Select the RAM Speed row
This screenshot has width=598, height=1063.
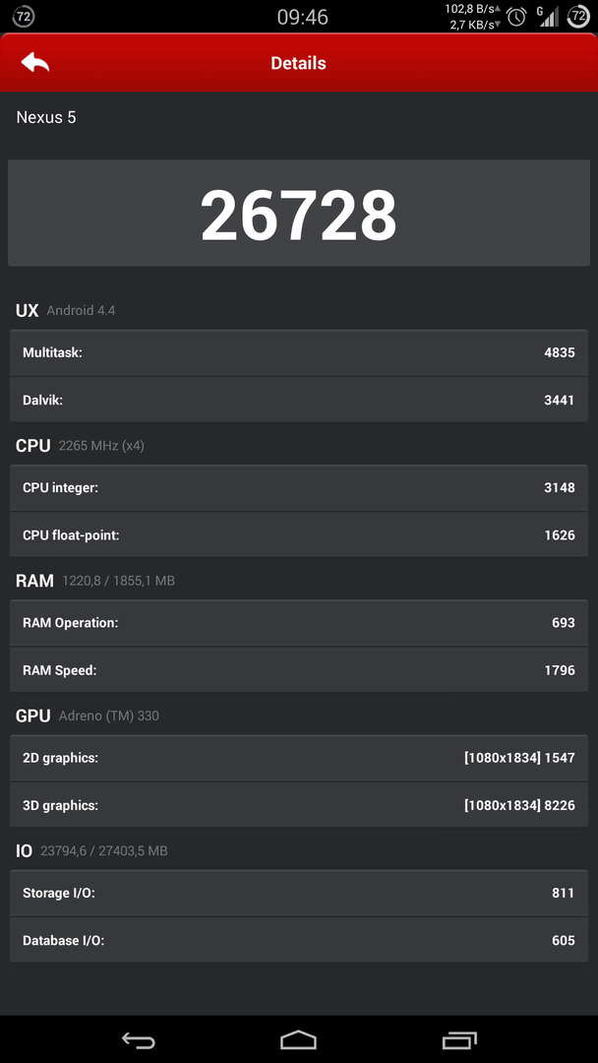(299, 670)
